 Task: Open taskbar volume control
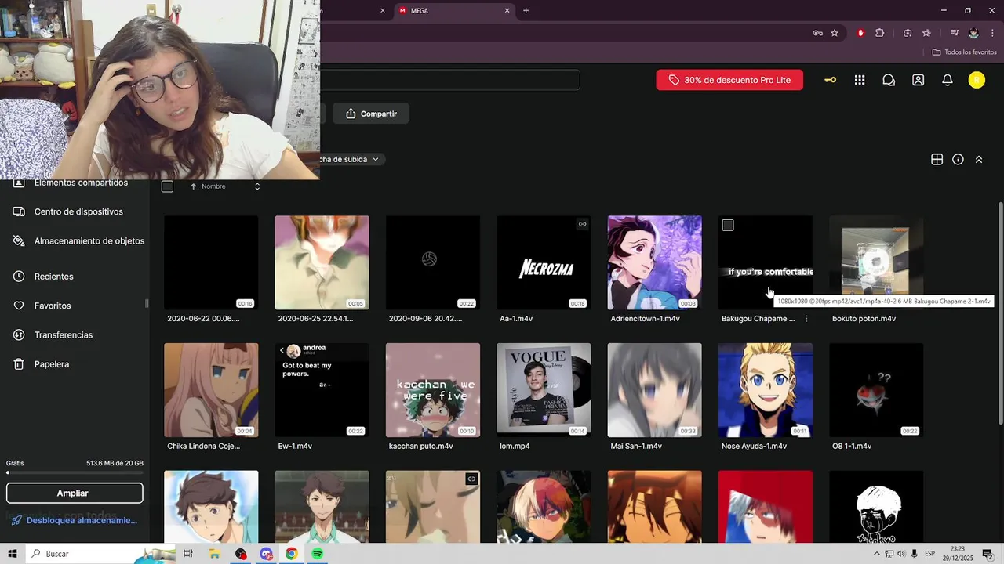pyautogui.click(x=901, y=554)
